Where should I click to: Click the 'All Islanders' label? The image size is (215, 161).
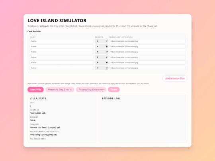coord(38,139)
